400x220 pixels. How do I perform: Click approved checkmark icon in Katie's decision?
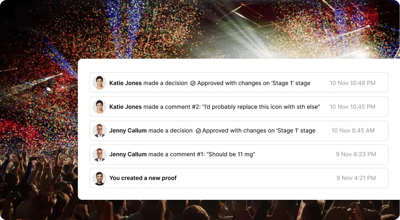click(193, 83)
